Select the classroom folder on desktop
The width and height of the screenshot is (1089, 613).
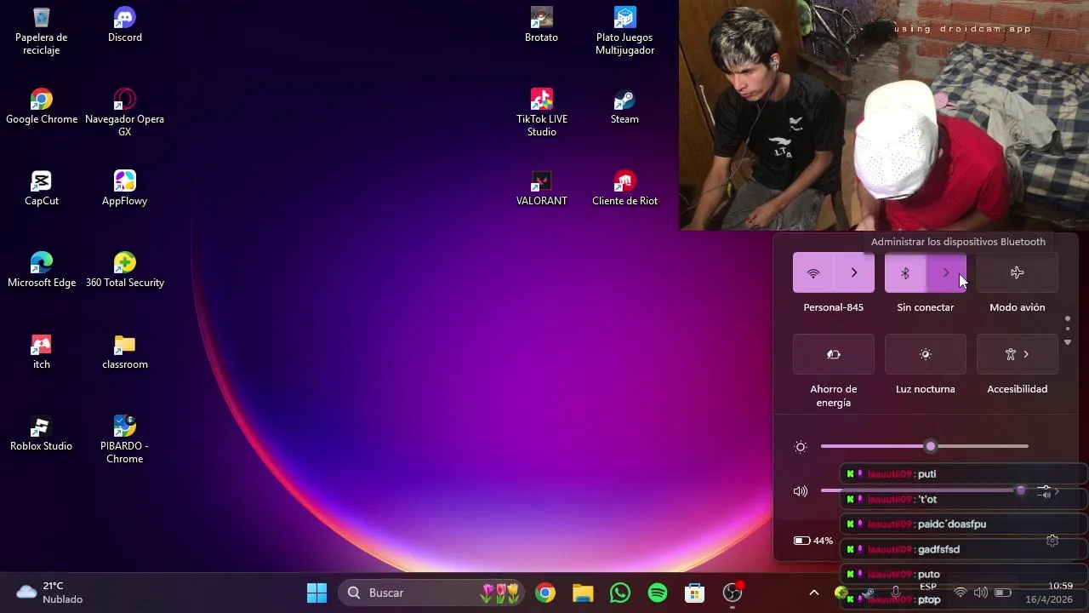125,352
